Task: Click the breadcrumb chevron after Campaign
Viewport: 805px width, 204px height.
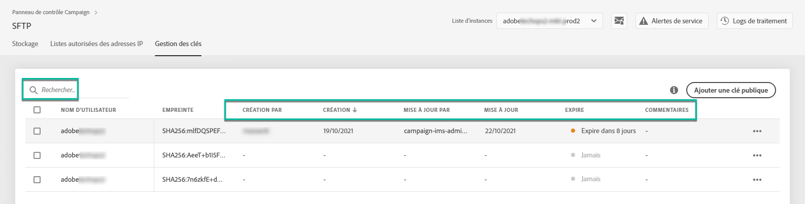Action: coord(96,12)
